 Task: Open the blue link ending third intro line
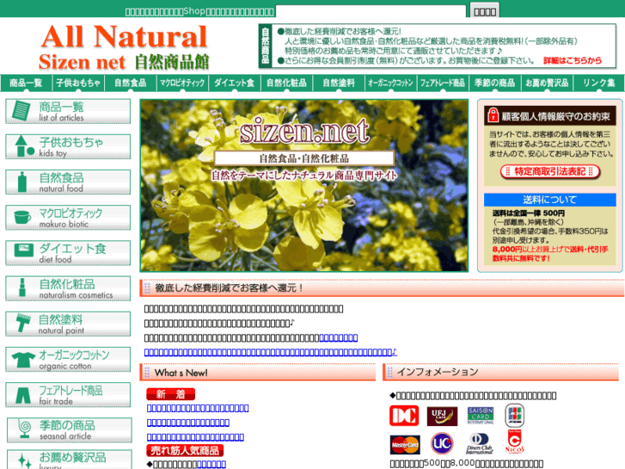pyautogui.click(x=339, y=338)
